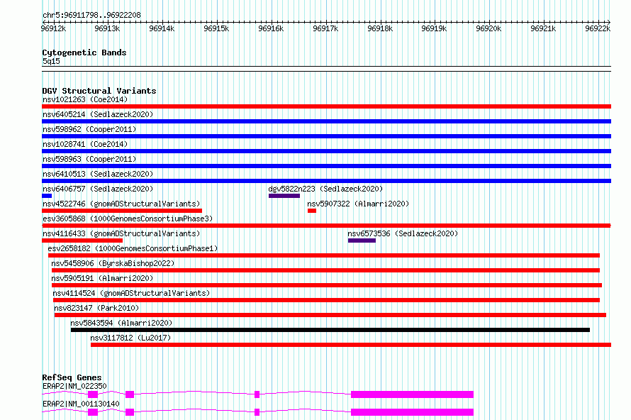Open nsv6405214 (Sedlazeck2020) variant label

tap(98, 114)
